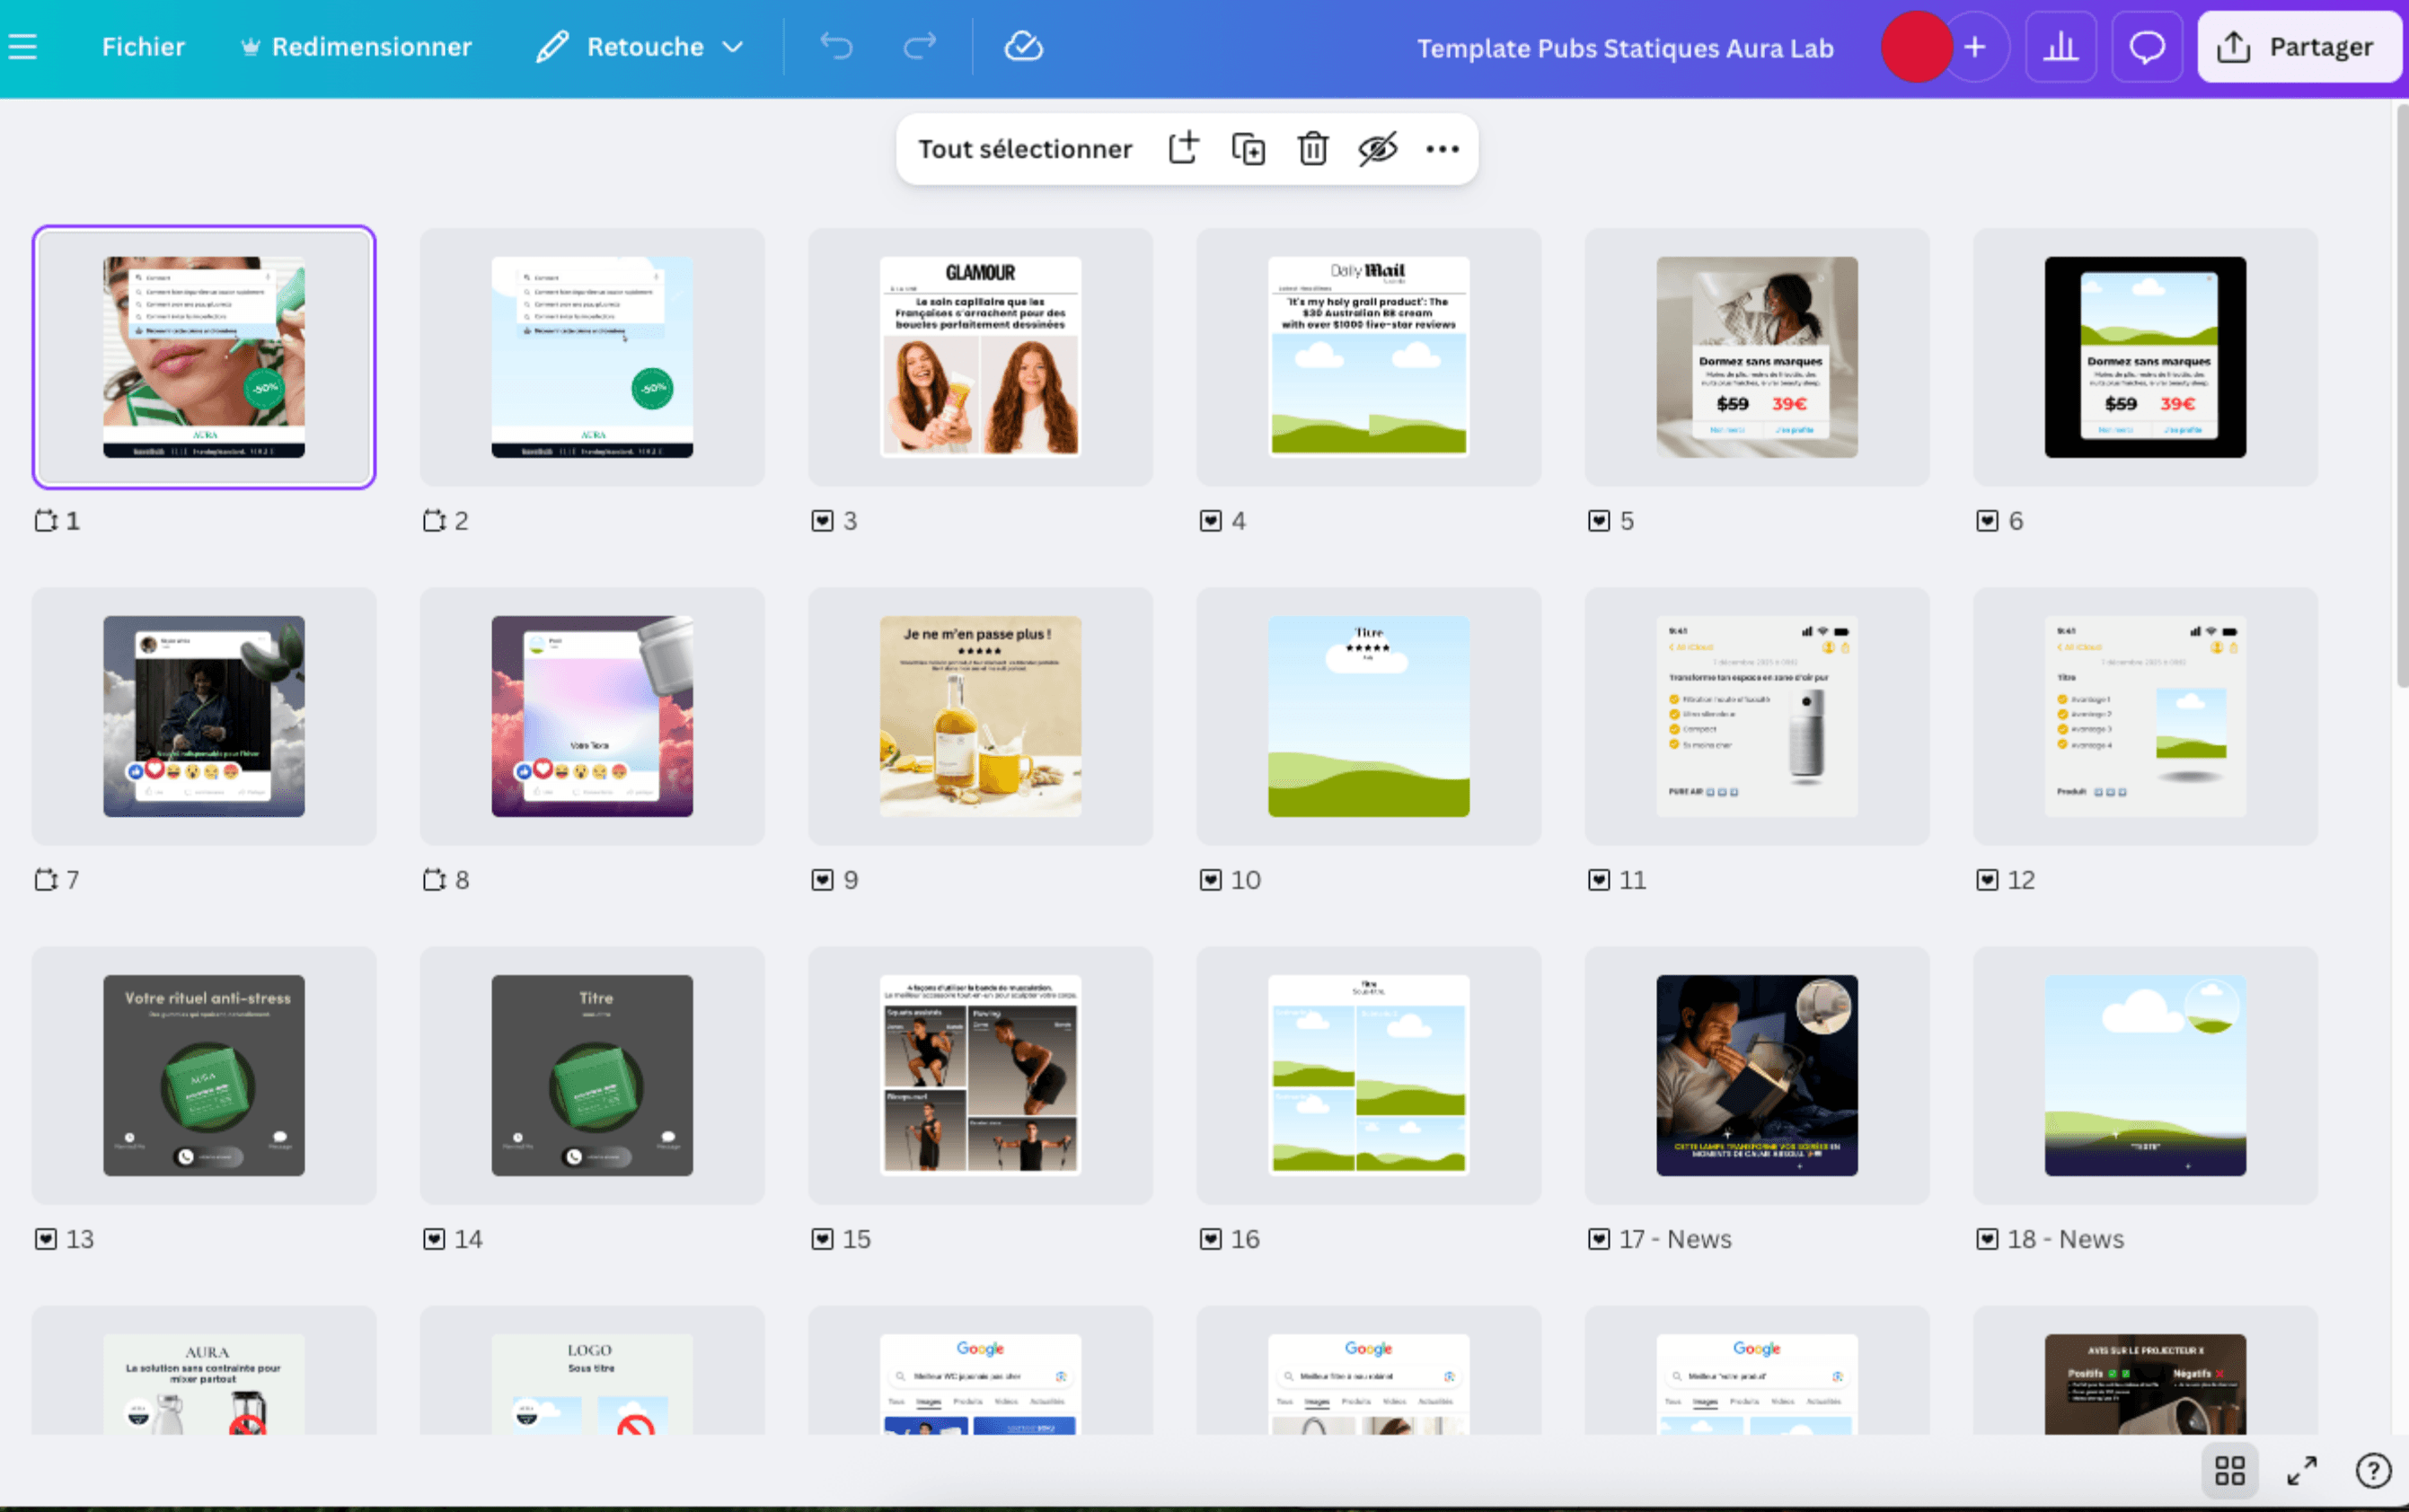Viewport: 2409px width, 1512px height.
Task: Delete the selected page using the trash icon
Action: pyautogui.click(x=1311, y=148)
